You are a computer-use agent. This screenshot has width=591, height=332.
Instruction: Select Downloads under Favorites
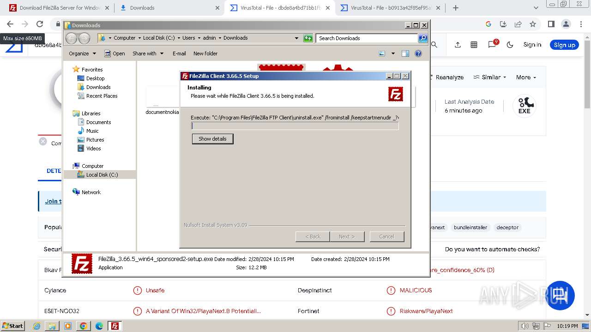tap(94, 87)
